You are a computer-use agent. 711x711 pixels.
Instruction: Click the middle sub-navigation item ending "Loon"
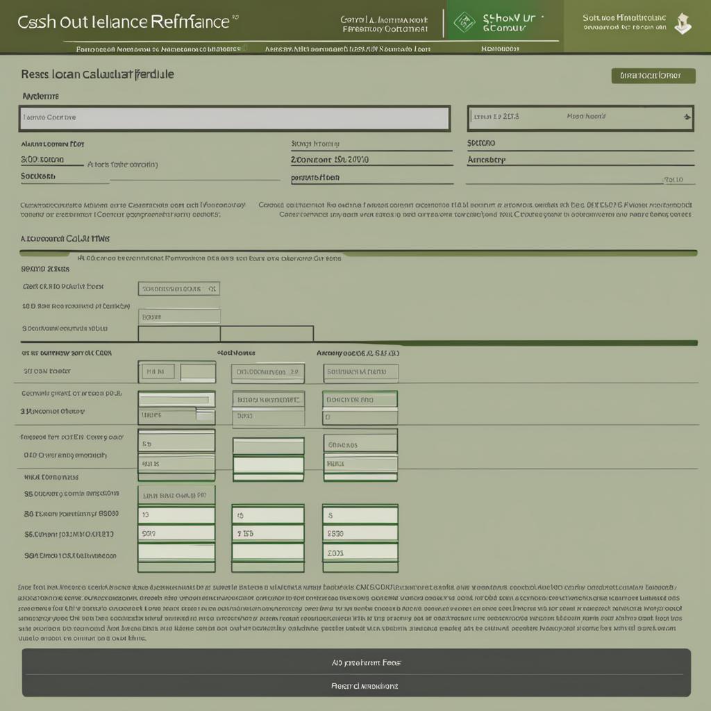pyautogui.click(x=347, y=49)
